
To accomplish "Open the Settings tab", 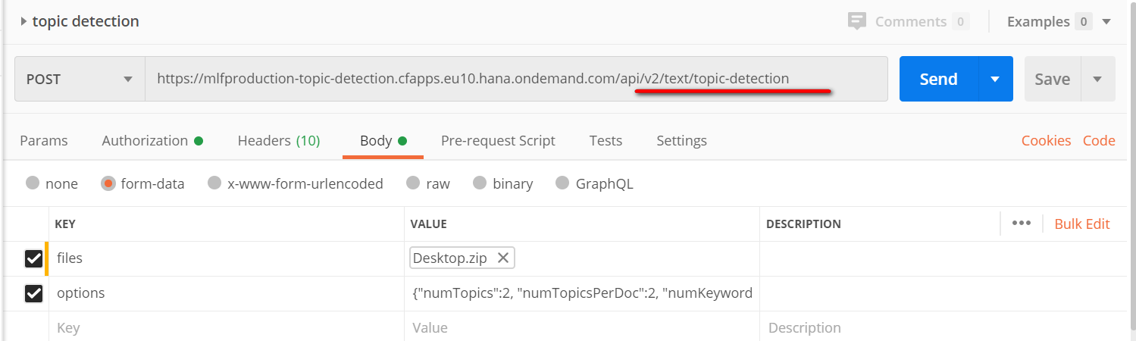I will pos(681,140).
